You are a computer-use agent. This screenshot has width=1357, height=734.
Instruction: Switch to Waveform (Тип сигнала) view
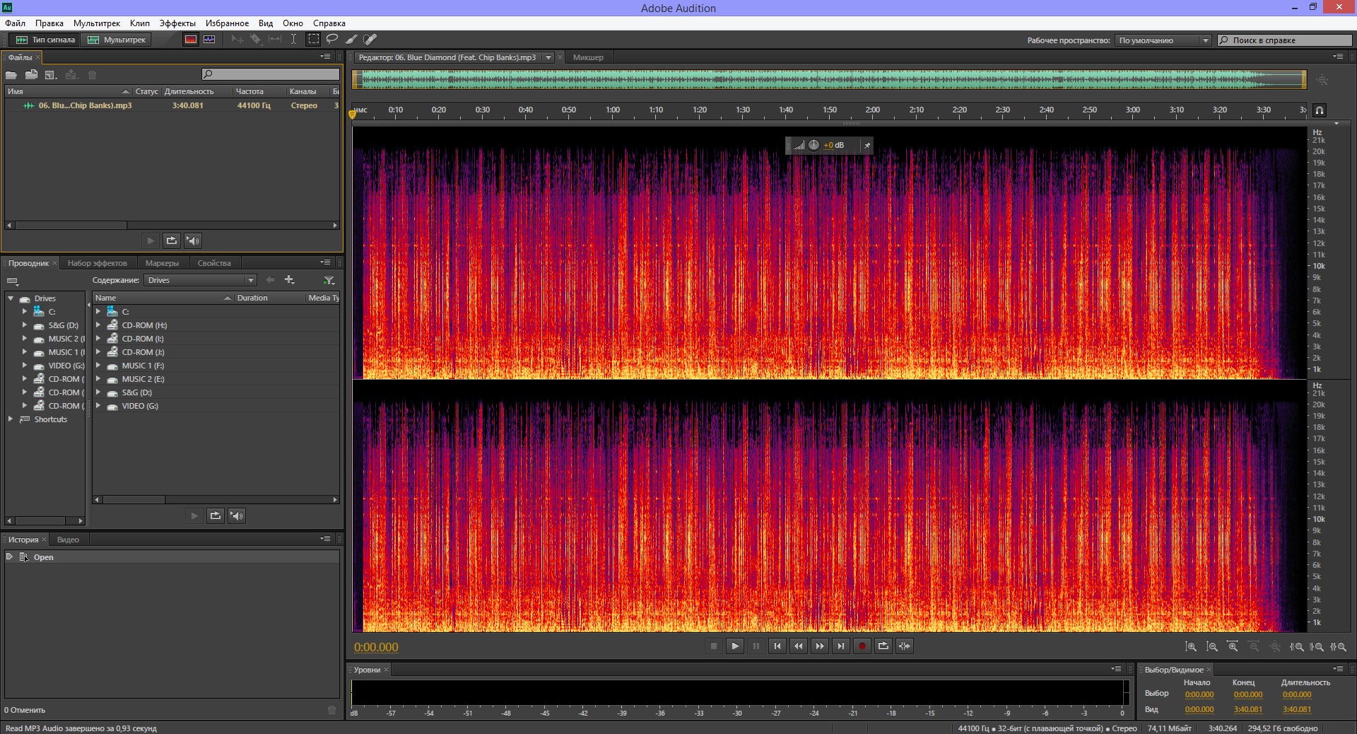tap(45, 40)
